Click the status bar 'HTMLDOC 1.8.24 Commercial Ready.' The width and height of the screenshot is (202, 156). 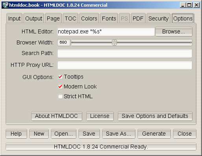tap(101, 147)
